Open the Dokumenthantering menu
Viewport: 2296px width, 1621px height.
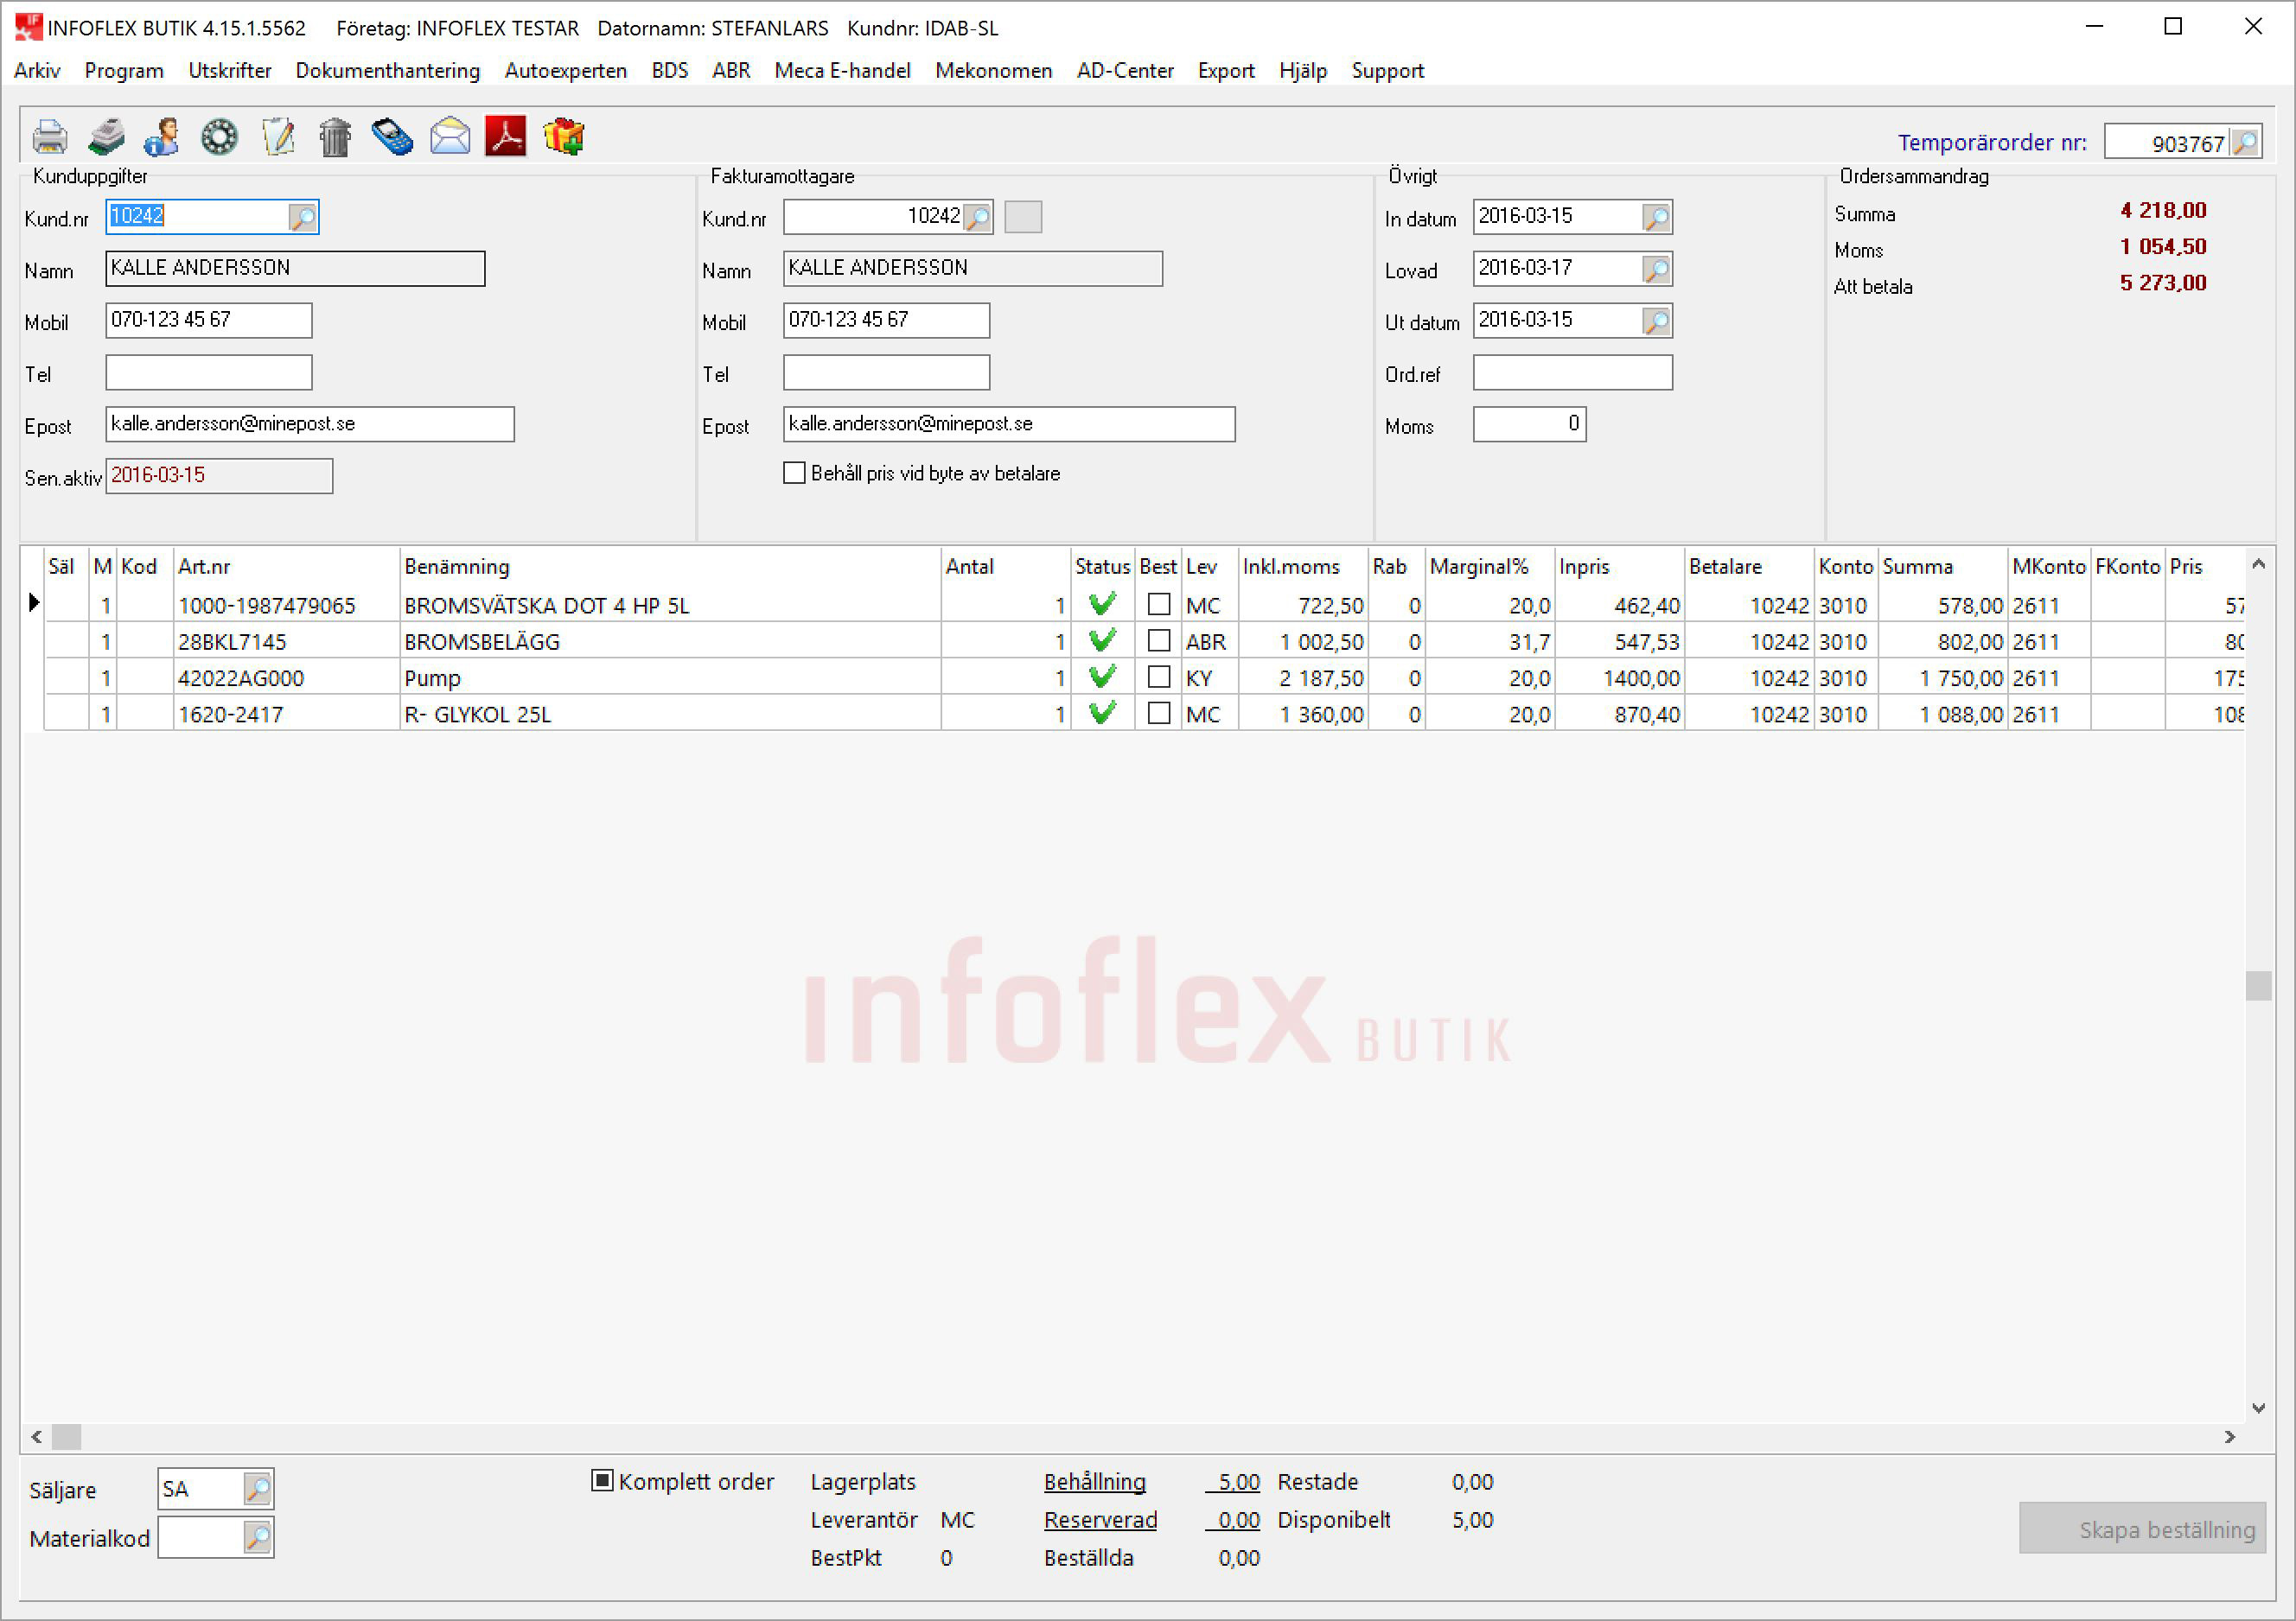388,70
